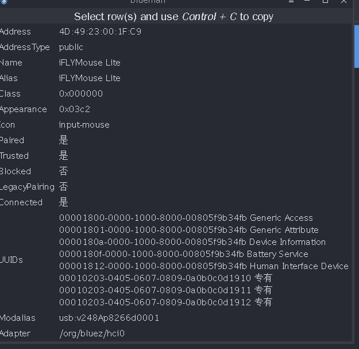Screen dimensions: 359x349
Task: Click the blueman Bluetooth icon in title bar
Action: pyautogui.click(x=4, y=2)
